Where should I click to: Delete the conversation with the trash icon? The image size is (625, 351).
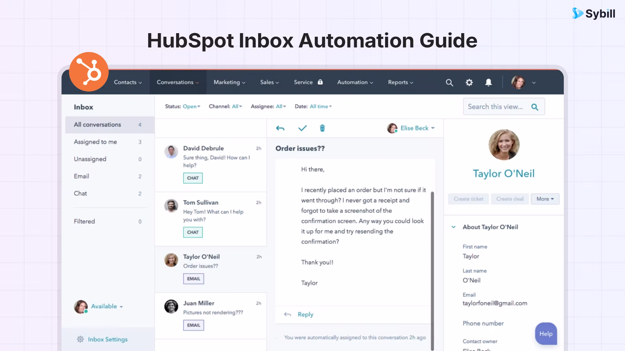322,128
